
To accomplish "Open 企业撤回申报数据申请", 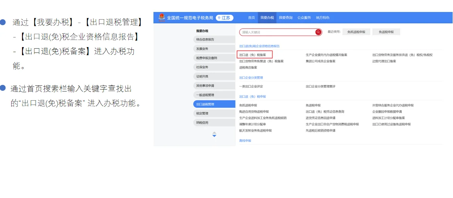I will (387, 112).
